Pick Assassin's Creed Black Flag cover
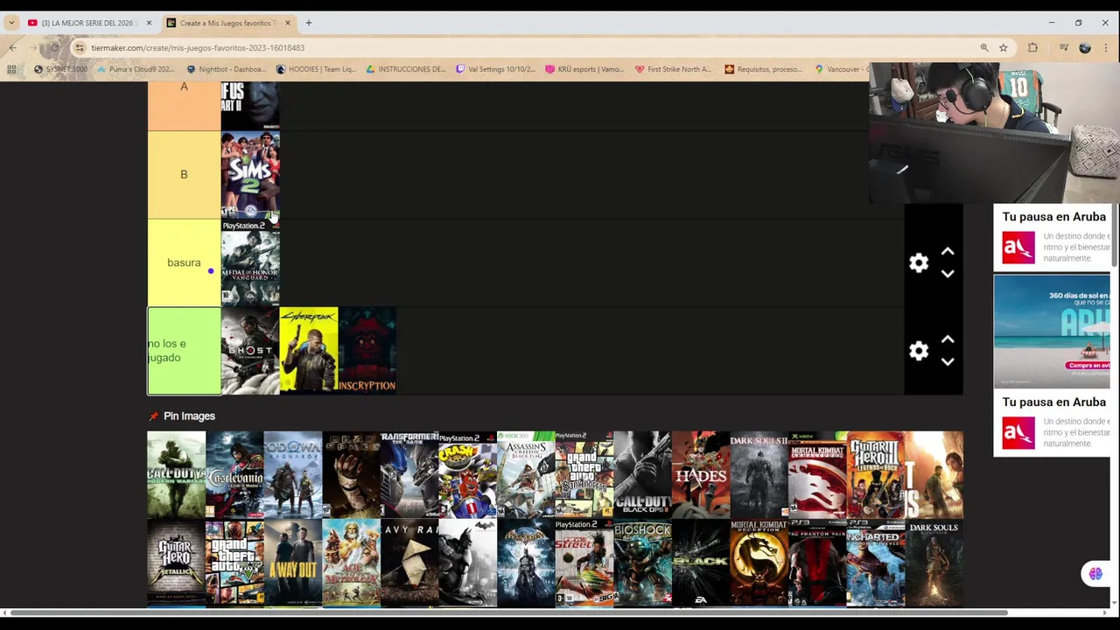 (x=526, y=475)
